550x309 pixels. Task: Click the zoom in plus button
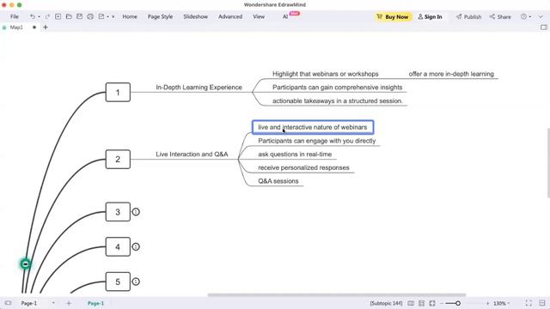(x=487, y=303)
